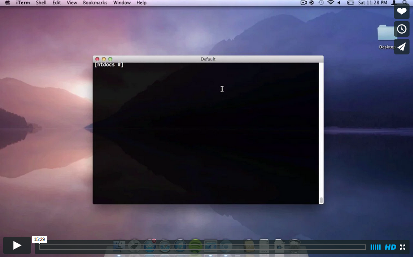The width and height of the screenshot is (413, 257).
Task: Play the video
Action: tap(17, 245)
